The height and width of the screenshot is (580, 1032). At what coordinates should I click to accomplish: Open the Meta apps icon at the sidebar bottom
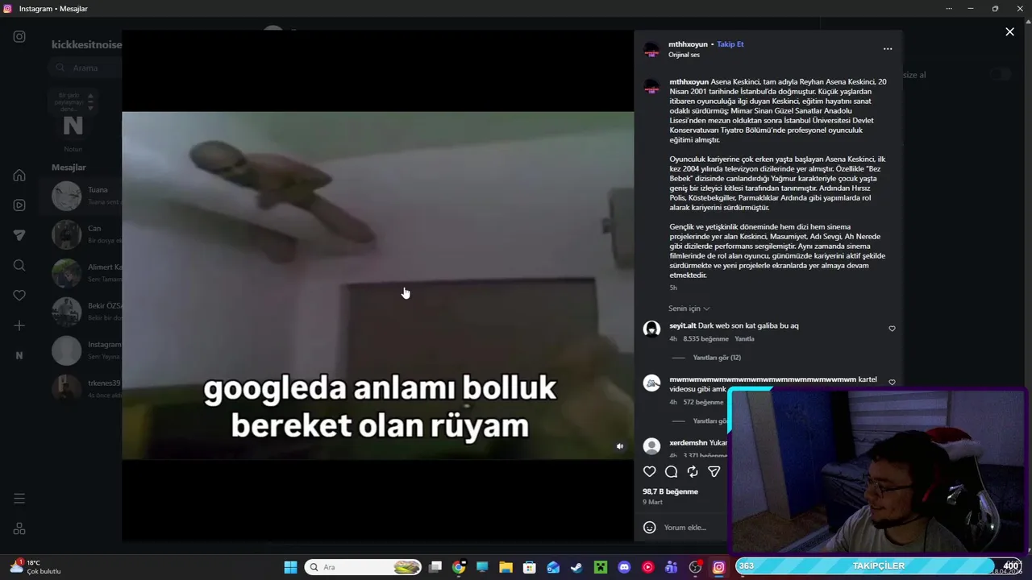click(19, 528)
